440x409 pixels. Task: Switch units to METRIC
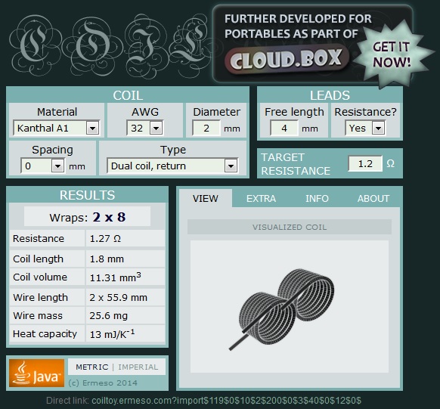92,367
